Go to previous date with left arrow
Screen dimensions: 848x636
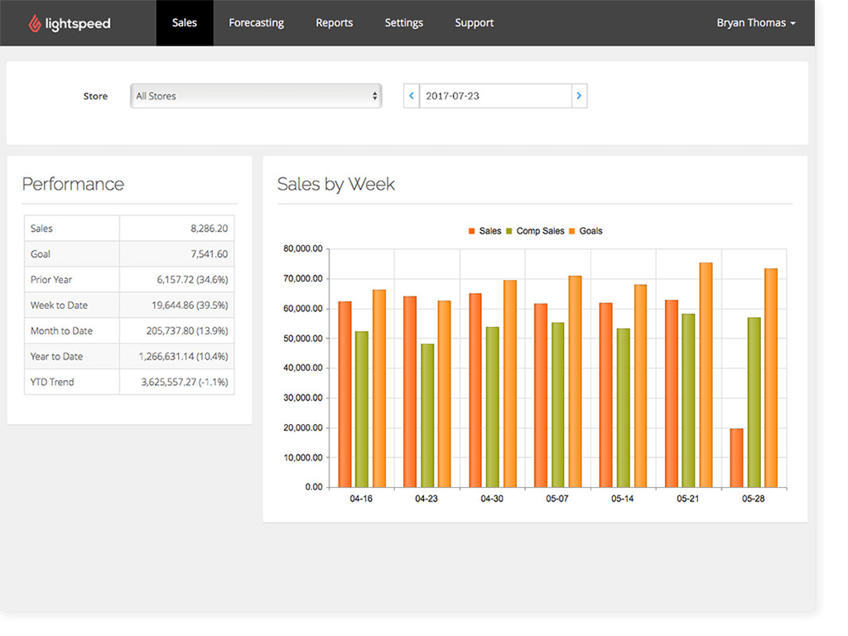[412, 96]
